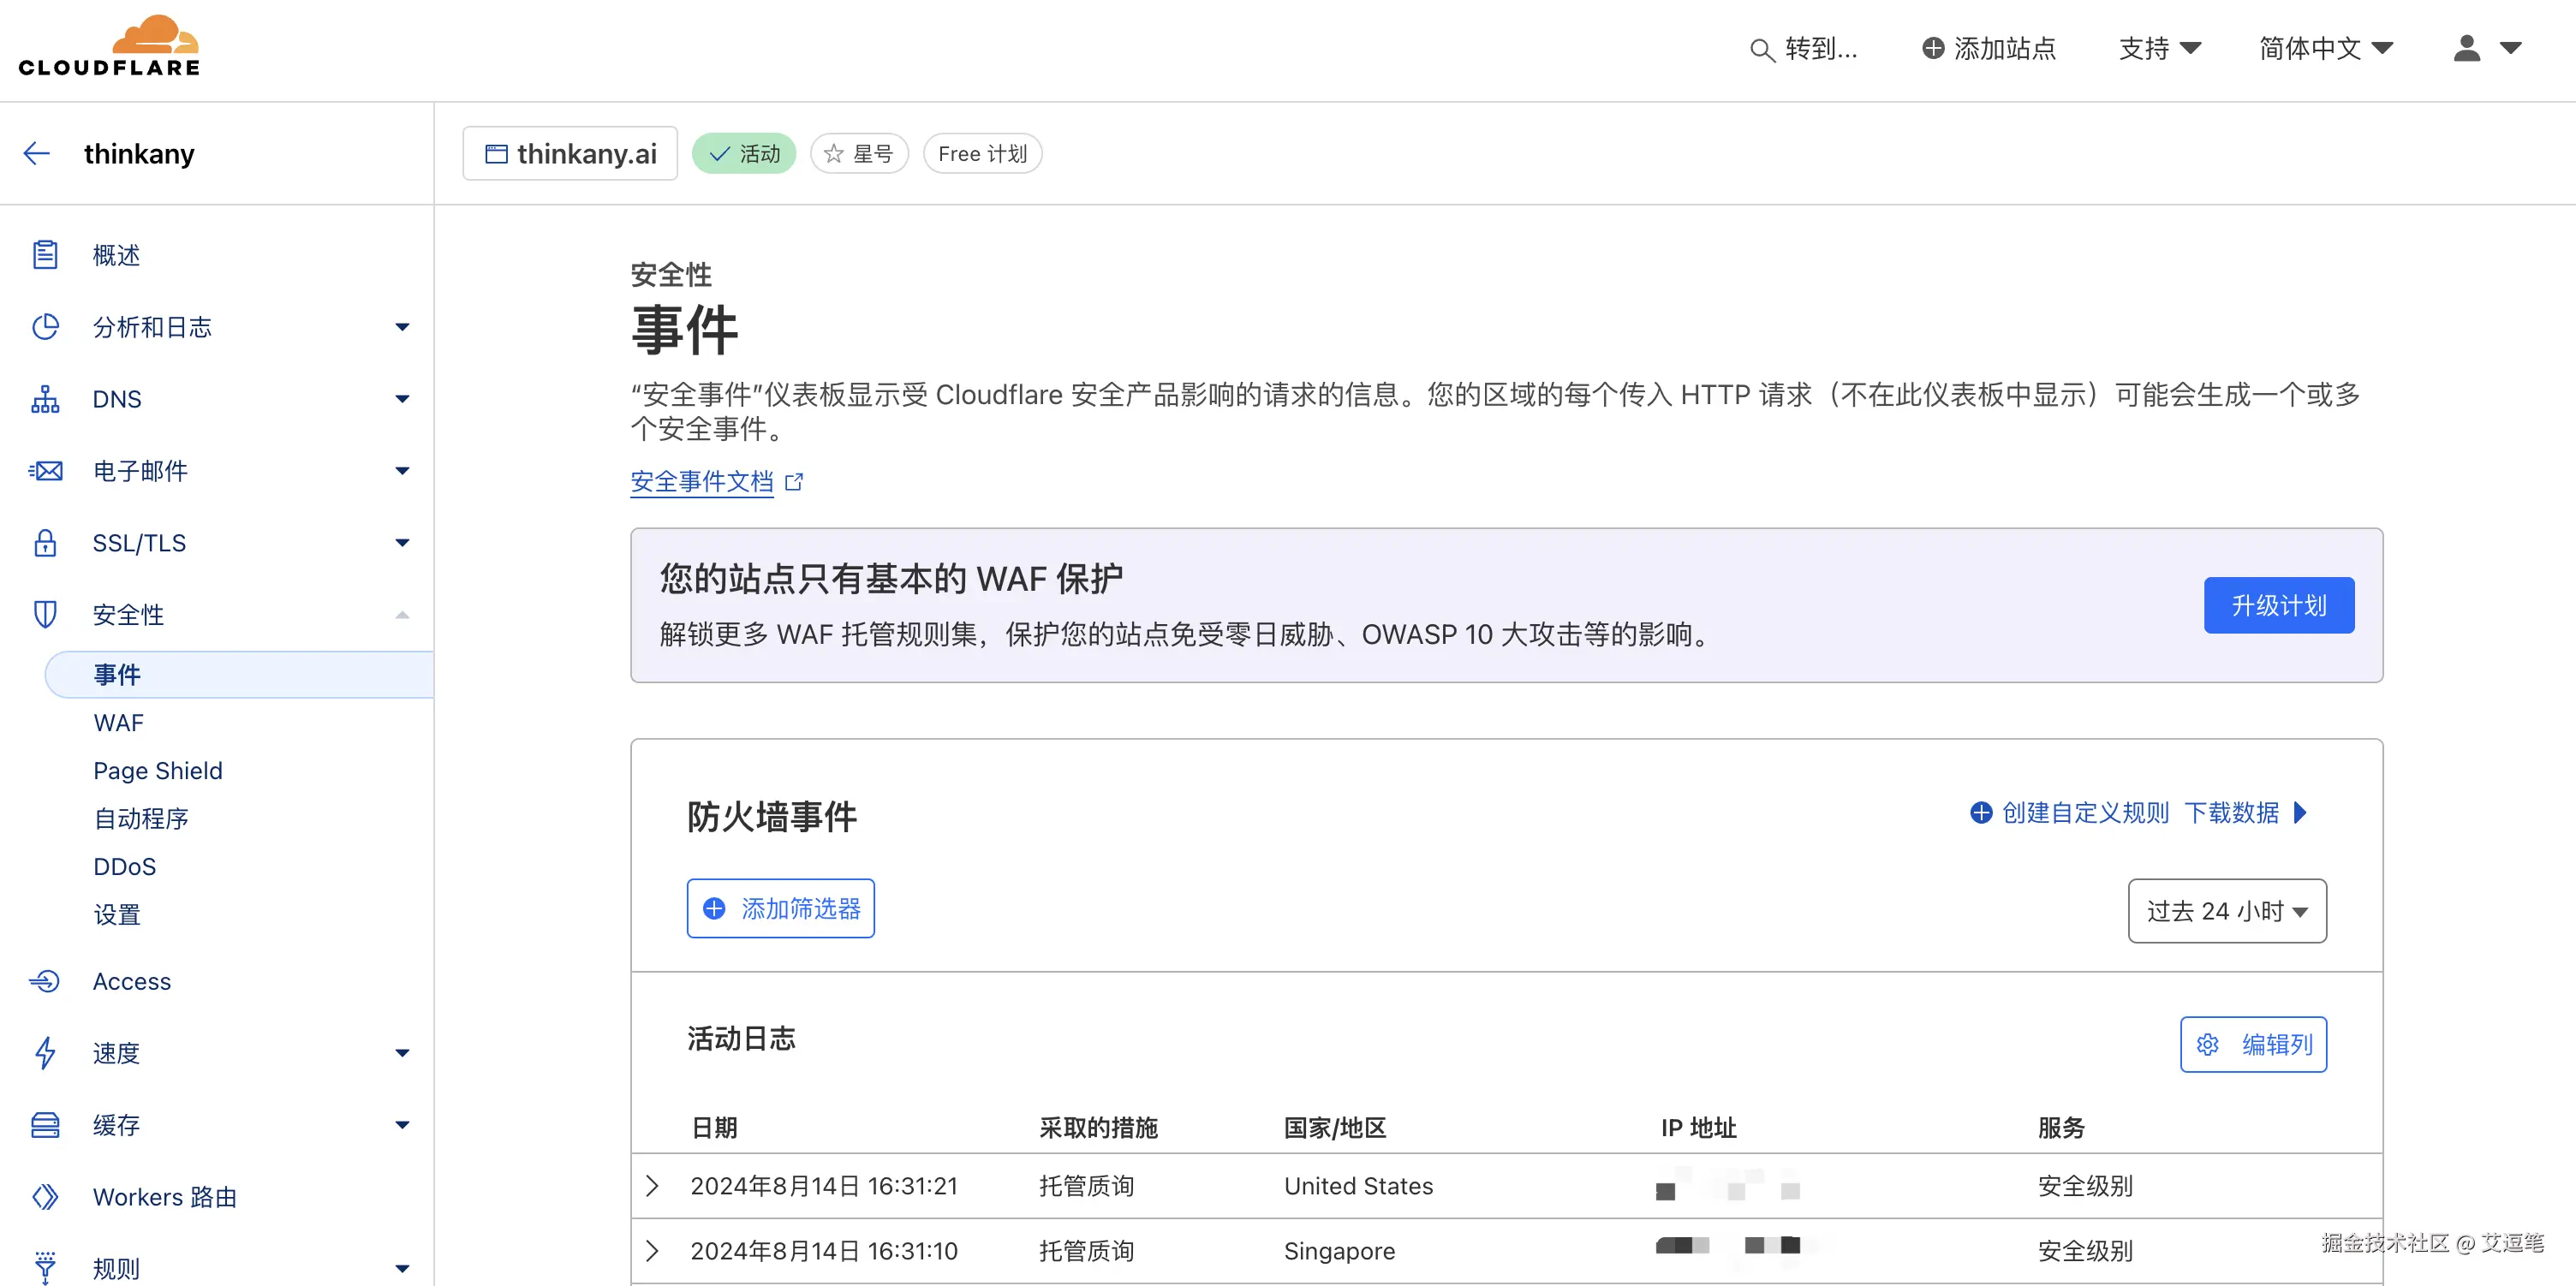Click the external link icon beside 安全事件文档
This screenshot has width=2576, height=1286.
tap(794, 482)
